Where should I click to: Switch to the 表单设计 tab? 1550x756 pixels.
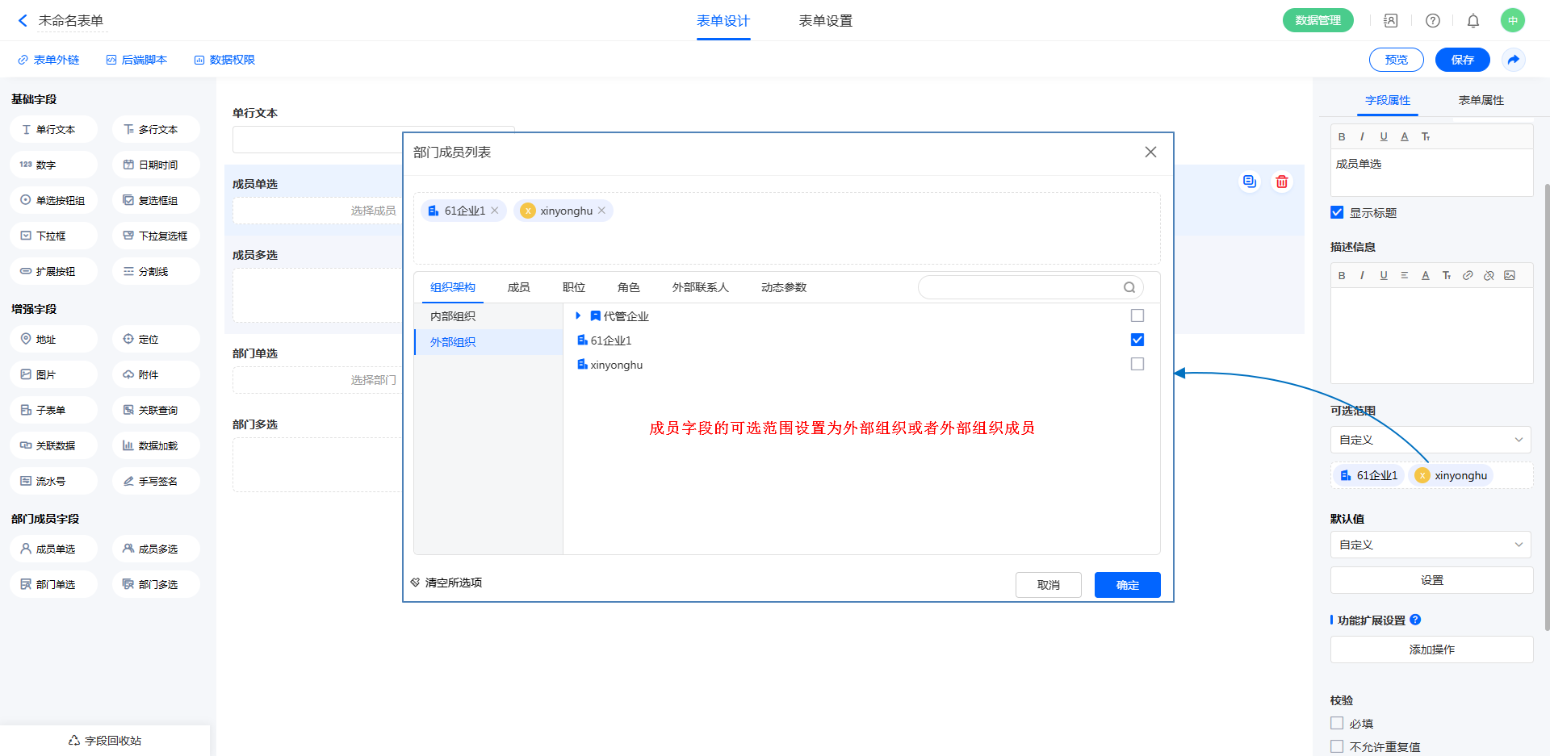(x=723, y=21)
